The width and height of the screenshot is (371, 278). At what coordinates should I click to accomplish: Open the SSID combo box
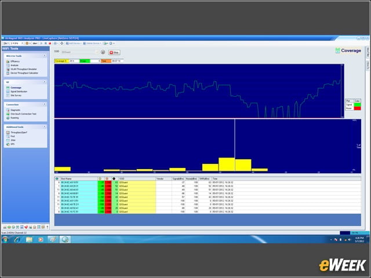click(80, 52)
